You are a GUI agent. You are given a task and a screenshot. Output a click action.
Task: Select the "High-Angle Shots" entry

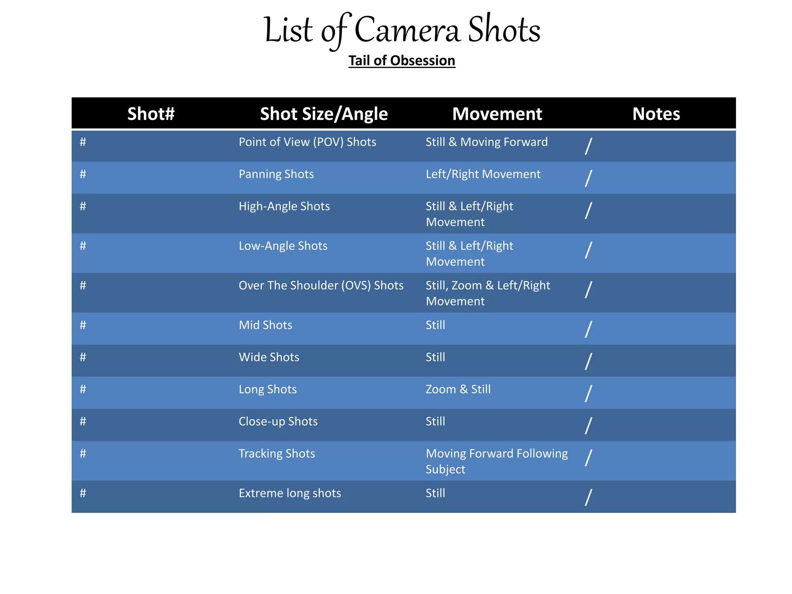284,206
